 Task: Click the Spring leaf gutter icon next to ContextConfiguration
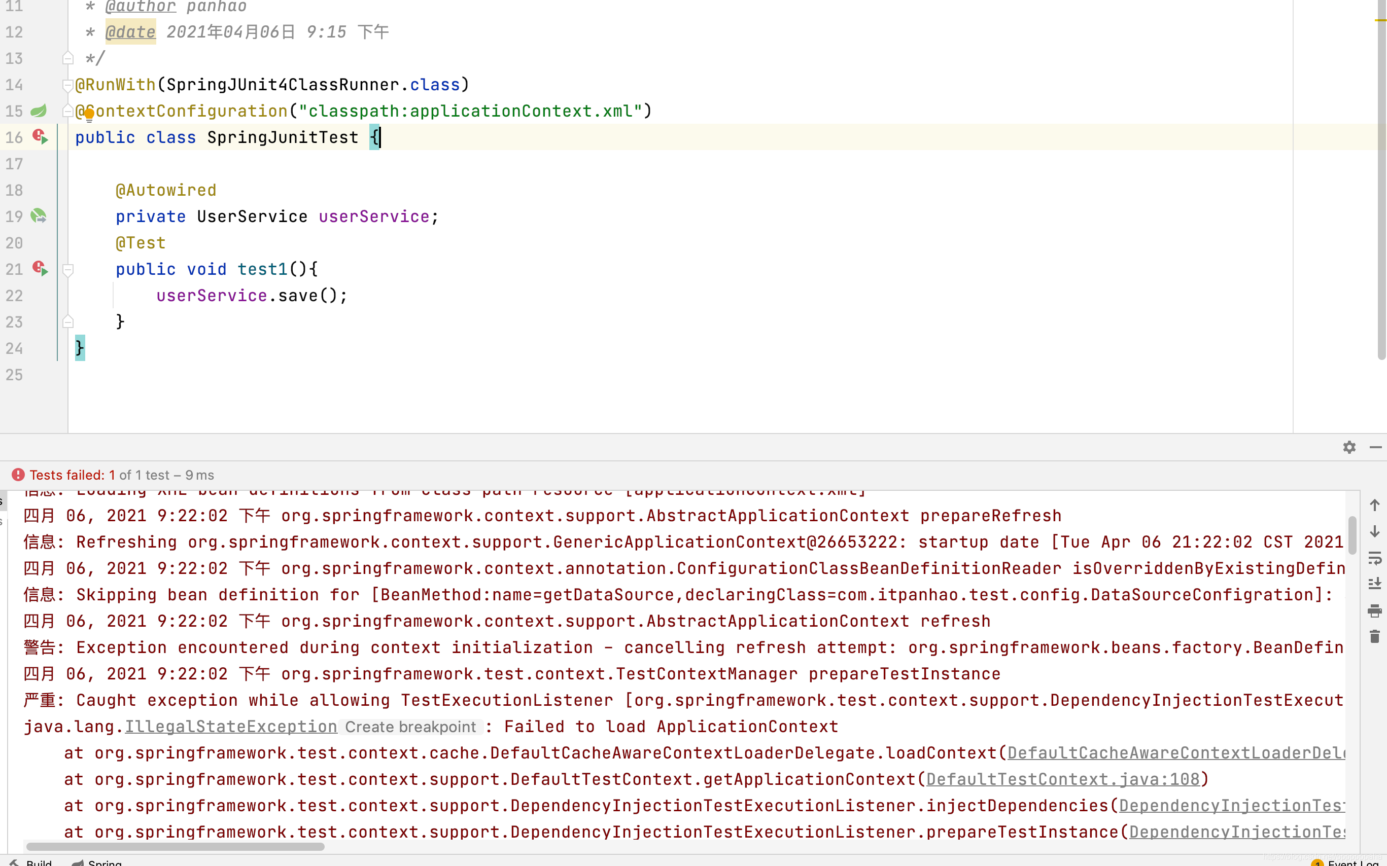point(39,111)
